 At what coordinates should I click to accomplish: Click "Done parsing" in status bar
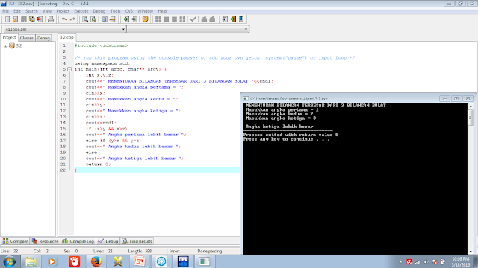[x=210, y=252]
